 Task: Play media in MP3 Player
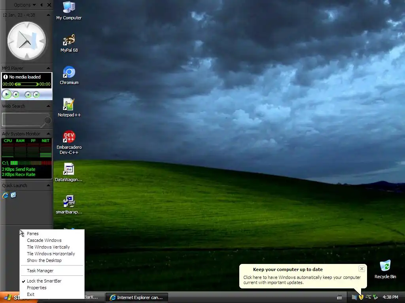(x=7, y=95)
